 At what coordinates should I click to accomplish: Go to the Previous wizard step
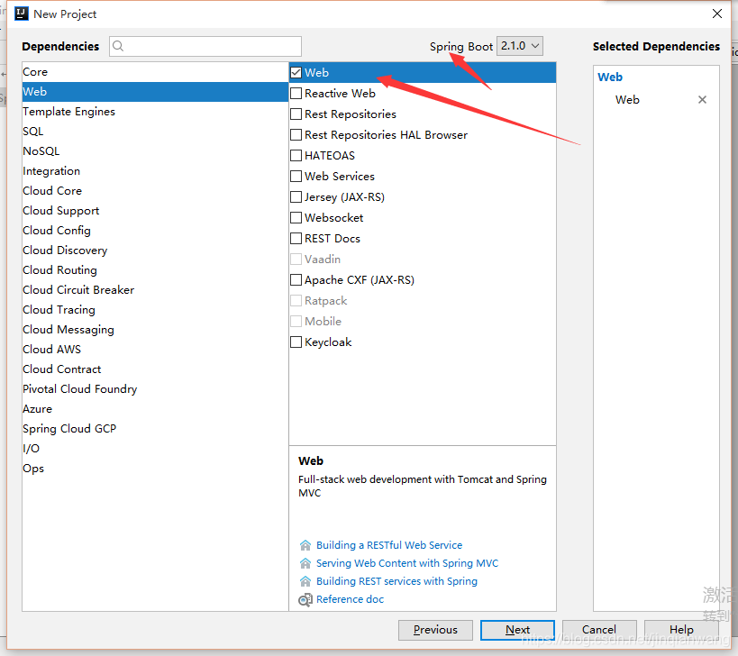click(435, 630)
